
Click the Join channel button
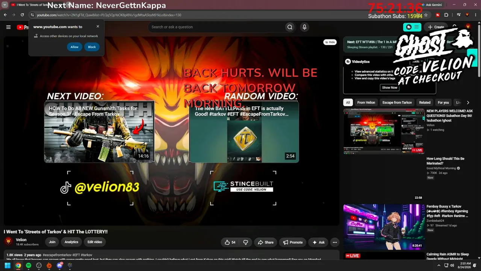coord(52,242)
